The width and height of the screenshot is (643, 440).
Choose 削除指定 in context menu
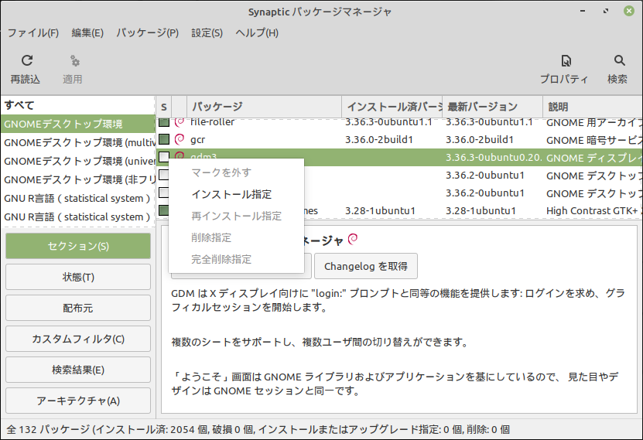pos(236,237)
